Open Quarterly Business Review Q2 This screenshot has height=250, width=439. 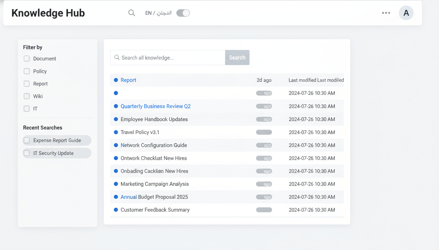(155, 106)
